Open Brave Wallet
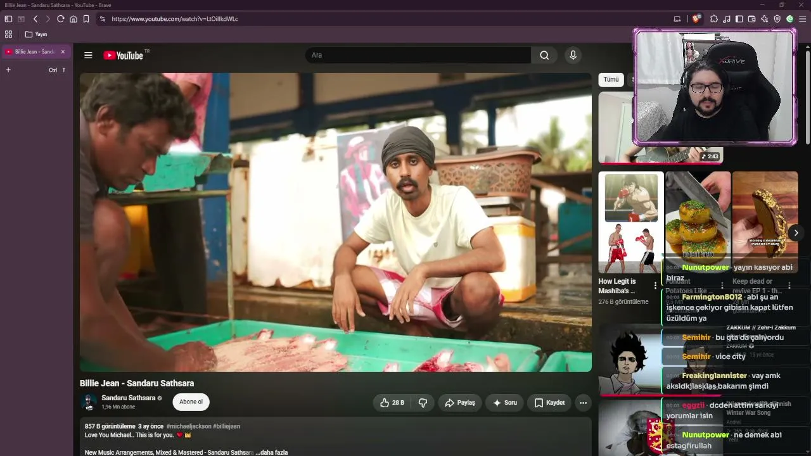 (x=752, y=19)
